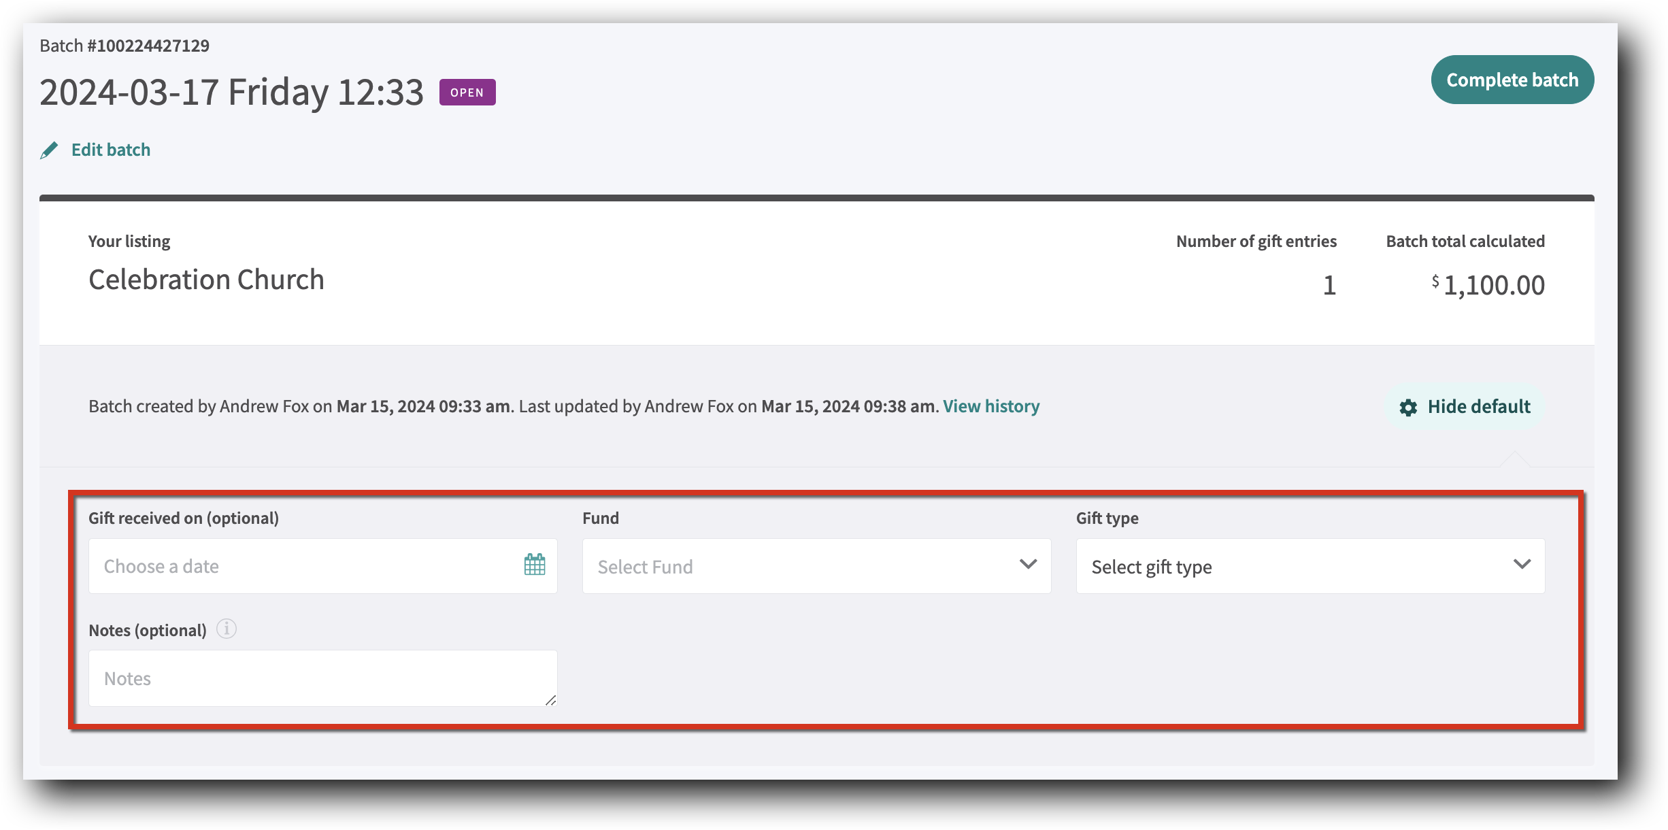The height and width of the screenshot is (830, 1668).
Task: Open View history
Action: (x=991, y=406)
